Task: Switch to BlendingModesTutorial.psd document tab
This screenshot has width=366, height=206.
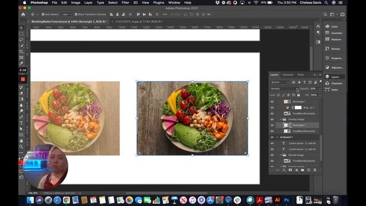Action: click(69, 22)
